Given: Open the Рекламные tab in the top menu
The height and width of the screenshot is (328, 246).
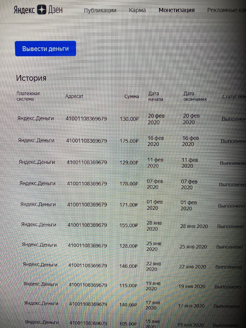Looking at the screenshot, I should click(x=227, y=10).
